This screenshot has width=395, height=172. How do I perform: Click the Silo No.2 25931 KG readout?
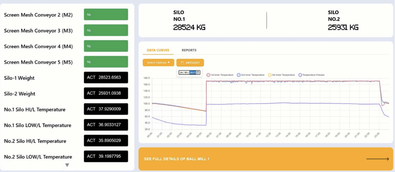[343, 28]
